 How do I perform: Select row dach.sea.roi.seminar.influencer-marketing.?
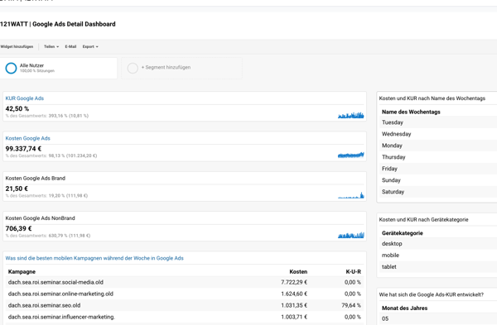[185, 317]
